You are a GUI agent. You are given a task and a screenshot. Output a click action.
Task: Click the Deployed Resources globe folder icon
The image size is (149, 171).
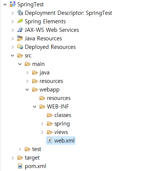[20, 47]
